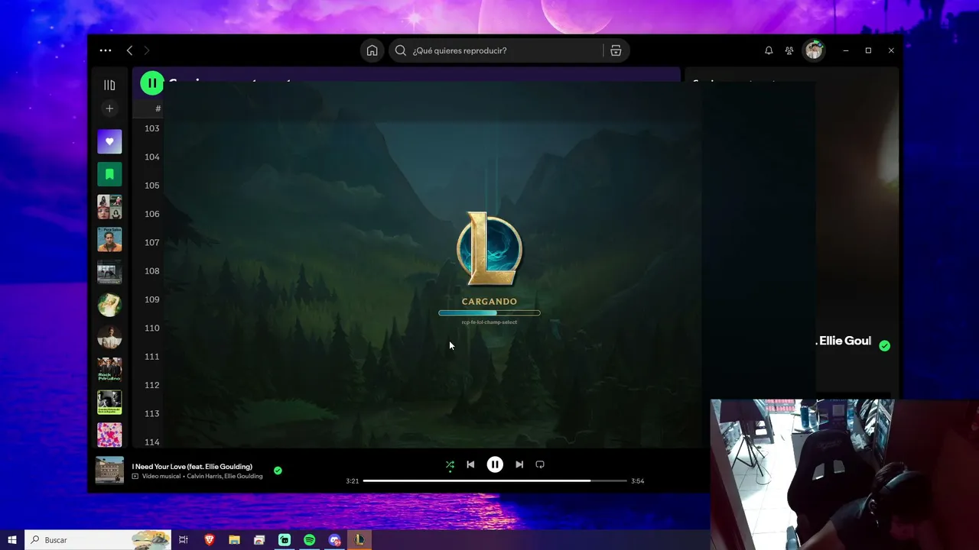Pause the playlist with the green header button
Viewport: 979px width, 550px height.
[x=152, y=83]
